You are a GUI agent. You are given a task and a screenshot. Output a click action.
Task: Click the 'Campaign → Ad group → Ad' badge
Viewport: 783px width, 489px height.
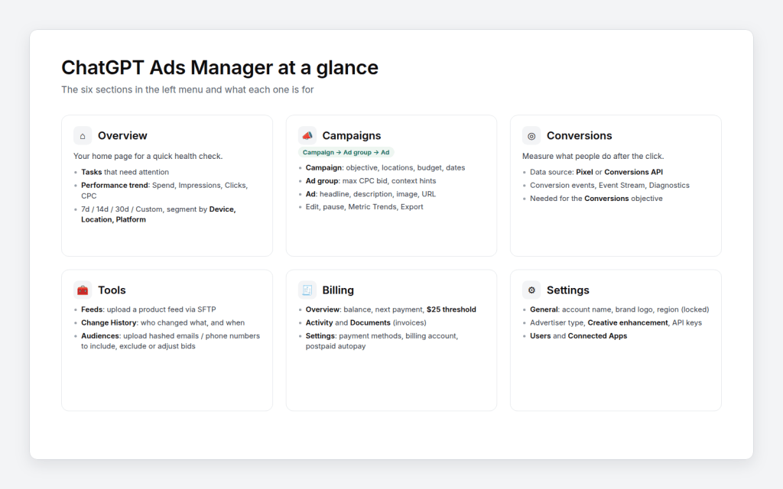tap(346, 152)
